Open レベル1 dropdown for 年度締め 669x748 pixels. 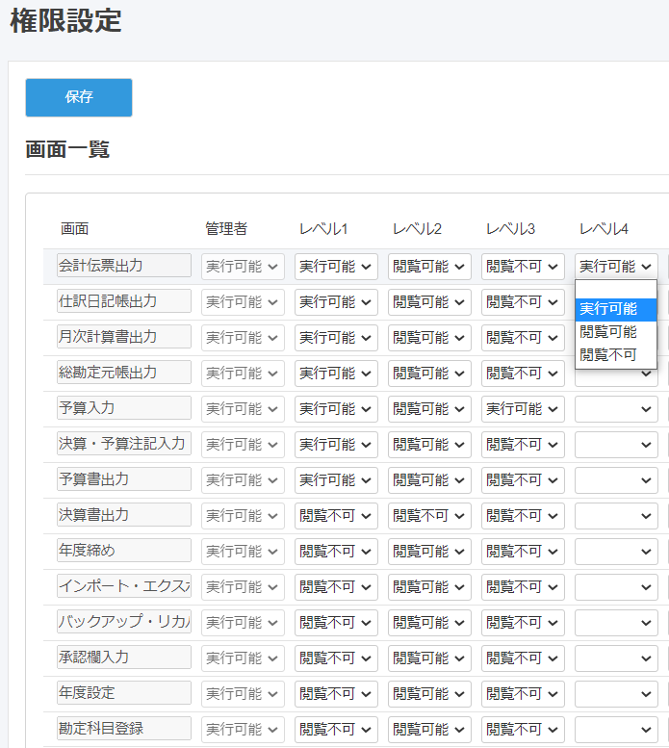point(336,552)
